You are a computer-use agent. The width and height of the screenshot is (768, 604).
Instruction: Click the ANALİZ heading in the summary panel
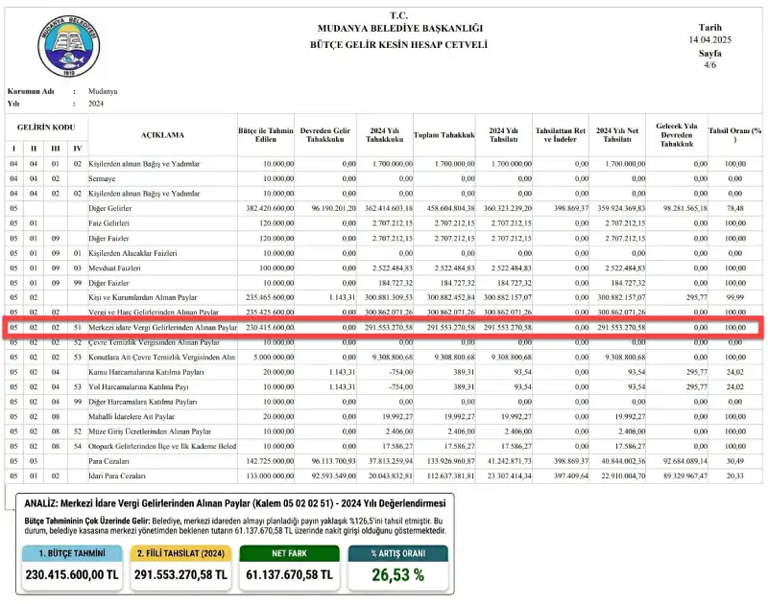[x=48, y=500]
